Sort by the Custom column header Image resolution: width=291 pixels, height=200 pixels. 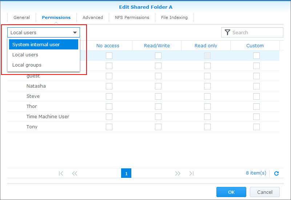(x=255, y=46)
